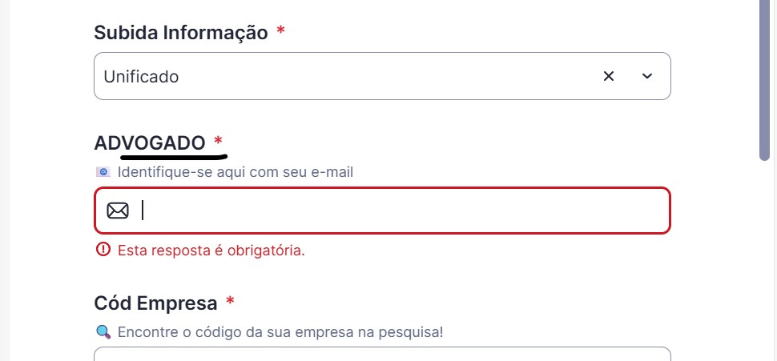Click the Cód Empresa input box
Image resolution: width=777 pixels, height=361 pixels.
point(382,354)
